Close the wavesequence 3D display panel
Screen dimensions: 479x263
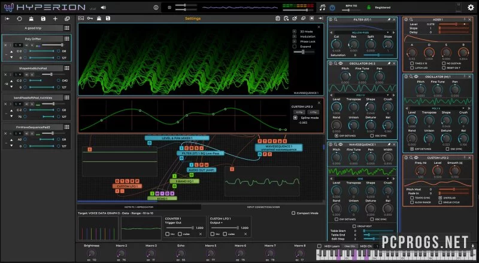[x=319, y=27]
